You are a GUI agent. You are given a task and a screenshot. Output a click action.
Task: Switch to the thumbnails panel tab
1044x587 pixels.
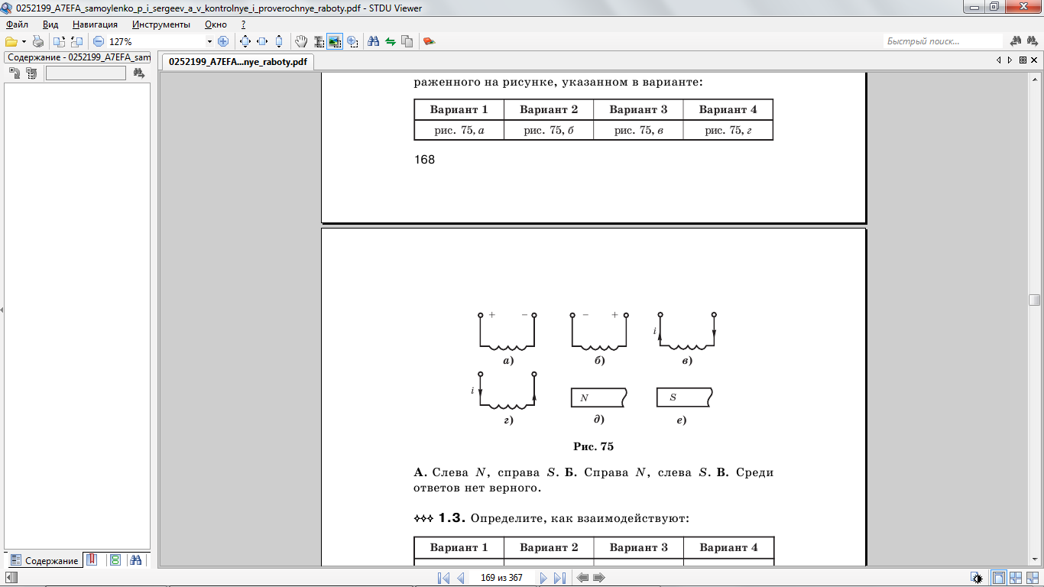click(115, 559)
